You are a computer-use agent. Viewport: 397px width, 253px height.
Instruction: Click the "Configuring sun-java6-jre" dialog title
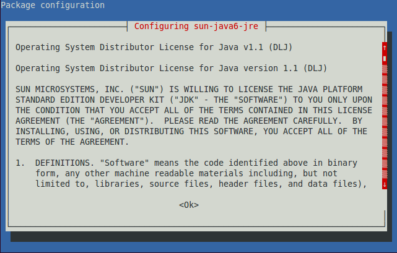196,27
